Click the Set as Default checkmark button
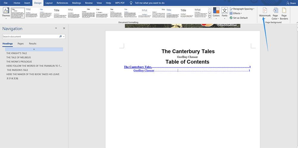This screenshot has width=298, height=148. 231,18
